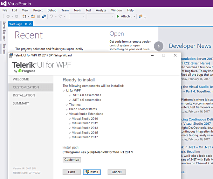Click the round arrow beside Developer News

point(158,46)
